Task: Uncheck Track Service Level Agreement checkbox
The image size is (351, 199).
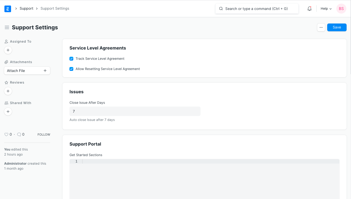Action: coord(71,59)
